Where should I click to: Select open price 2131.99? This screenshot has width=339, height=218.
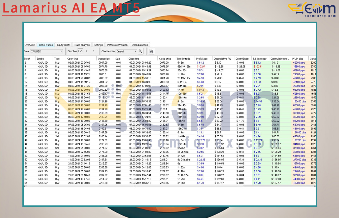point(103,105)
